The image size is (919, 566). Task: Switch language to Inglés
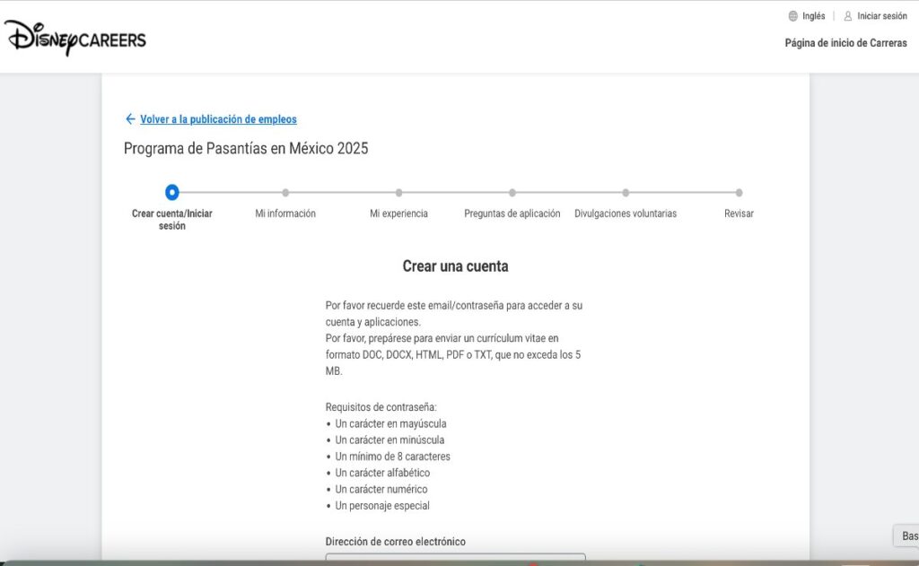click(813, 16)
